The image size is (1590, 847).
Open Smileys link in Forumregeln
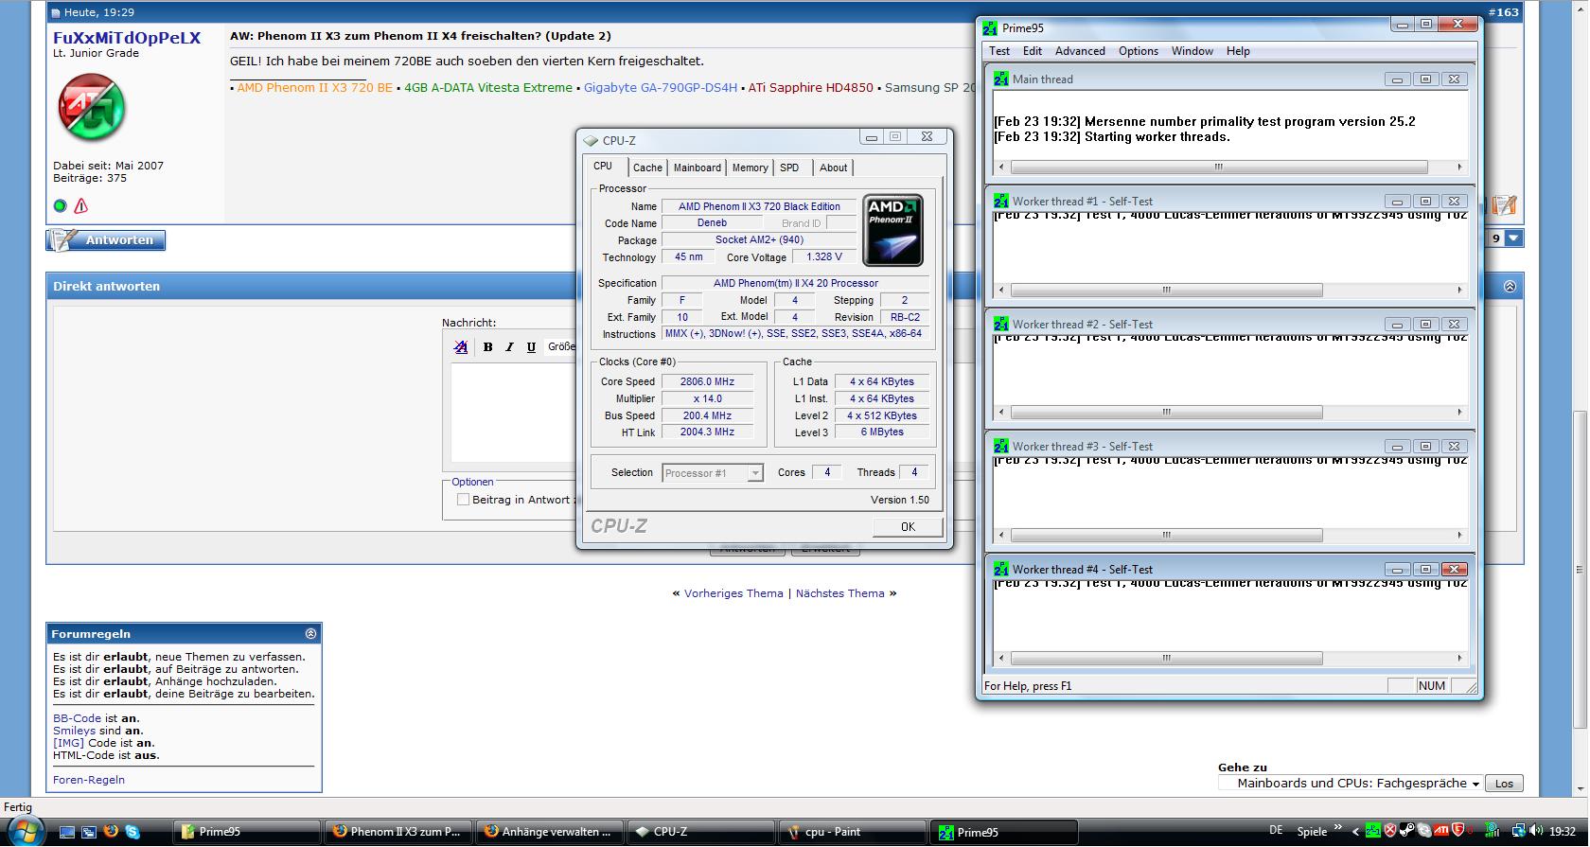[x=74, y=731]
